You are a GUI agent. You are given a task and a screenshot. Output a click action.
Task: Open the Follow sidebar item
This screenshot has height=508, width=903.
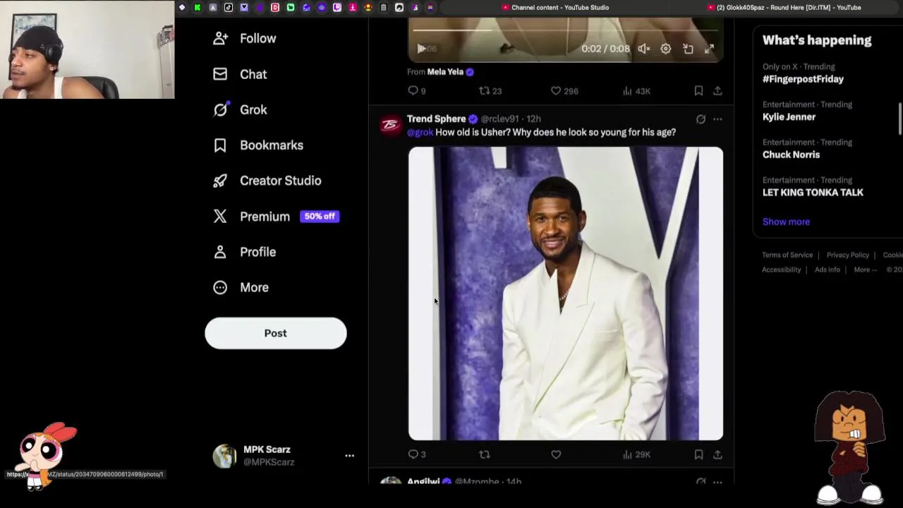point(244,38)
